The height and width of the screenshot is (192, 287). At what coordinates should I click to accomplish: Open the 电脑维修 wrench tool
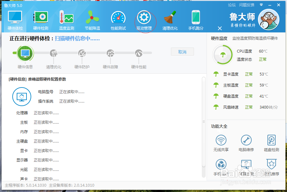(246, 143)
